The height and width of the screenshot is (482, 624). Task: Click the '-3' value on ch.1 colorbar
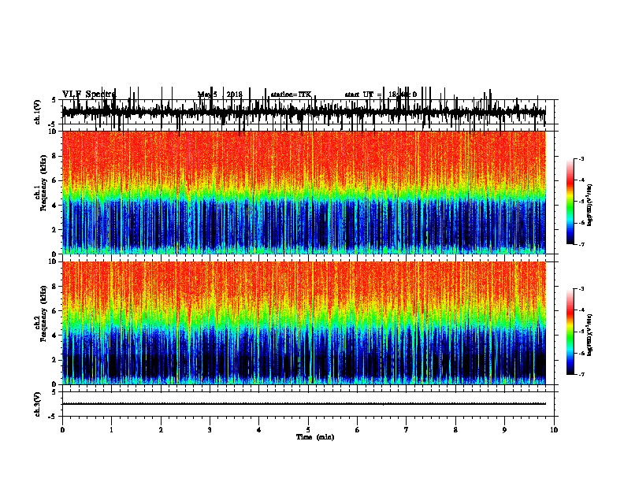point(581,158)
